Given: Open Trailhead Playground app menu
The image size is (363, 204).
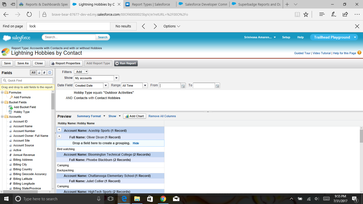Looking at the screenshot, I should click(x=334, y=37).
